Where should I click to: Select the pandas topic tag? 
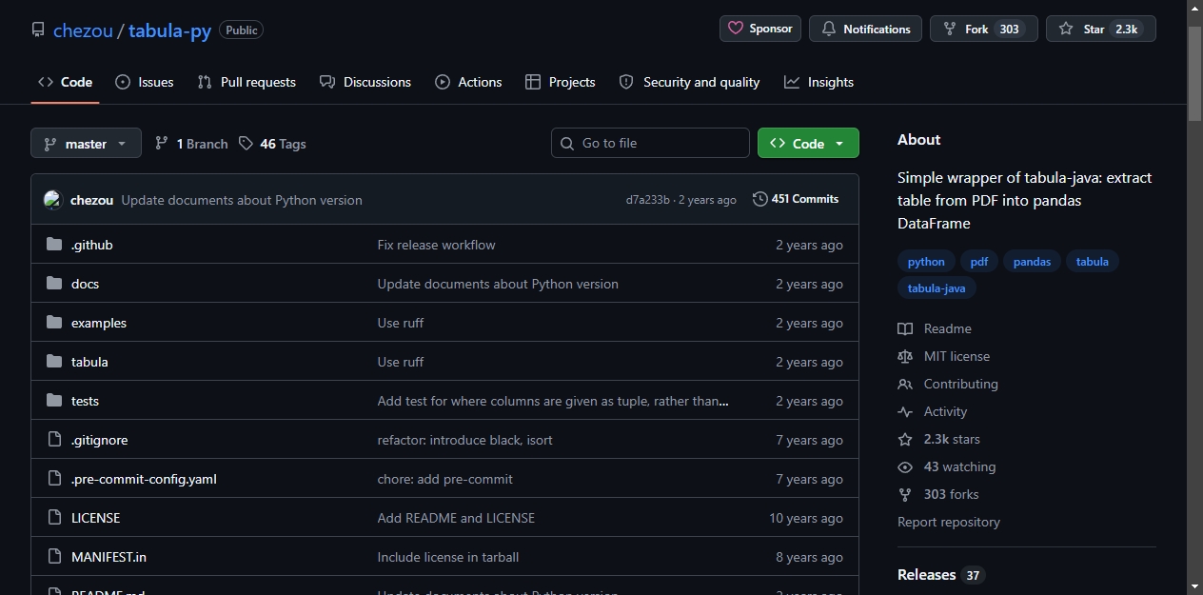tap(1032, 262)
